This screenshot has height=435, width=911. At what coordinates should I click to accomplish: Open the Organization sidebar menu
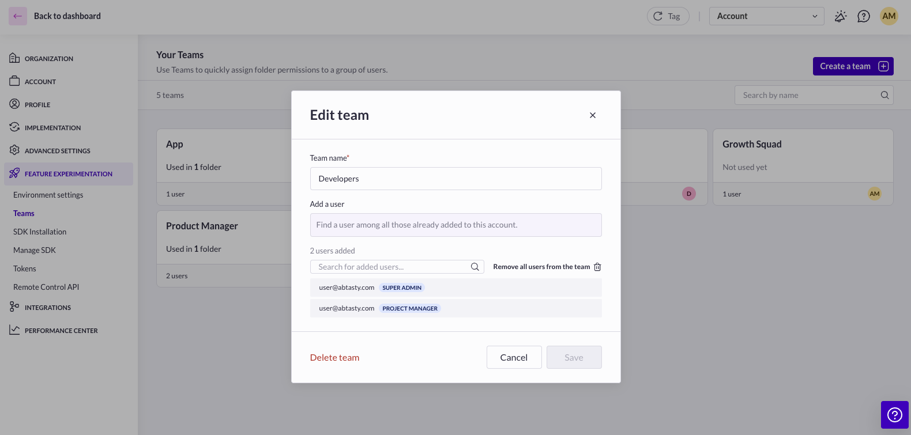48,59
